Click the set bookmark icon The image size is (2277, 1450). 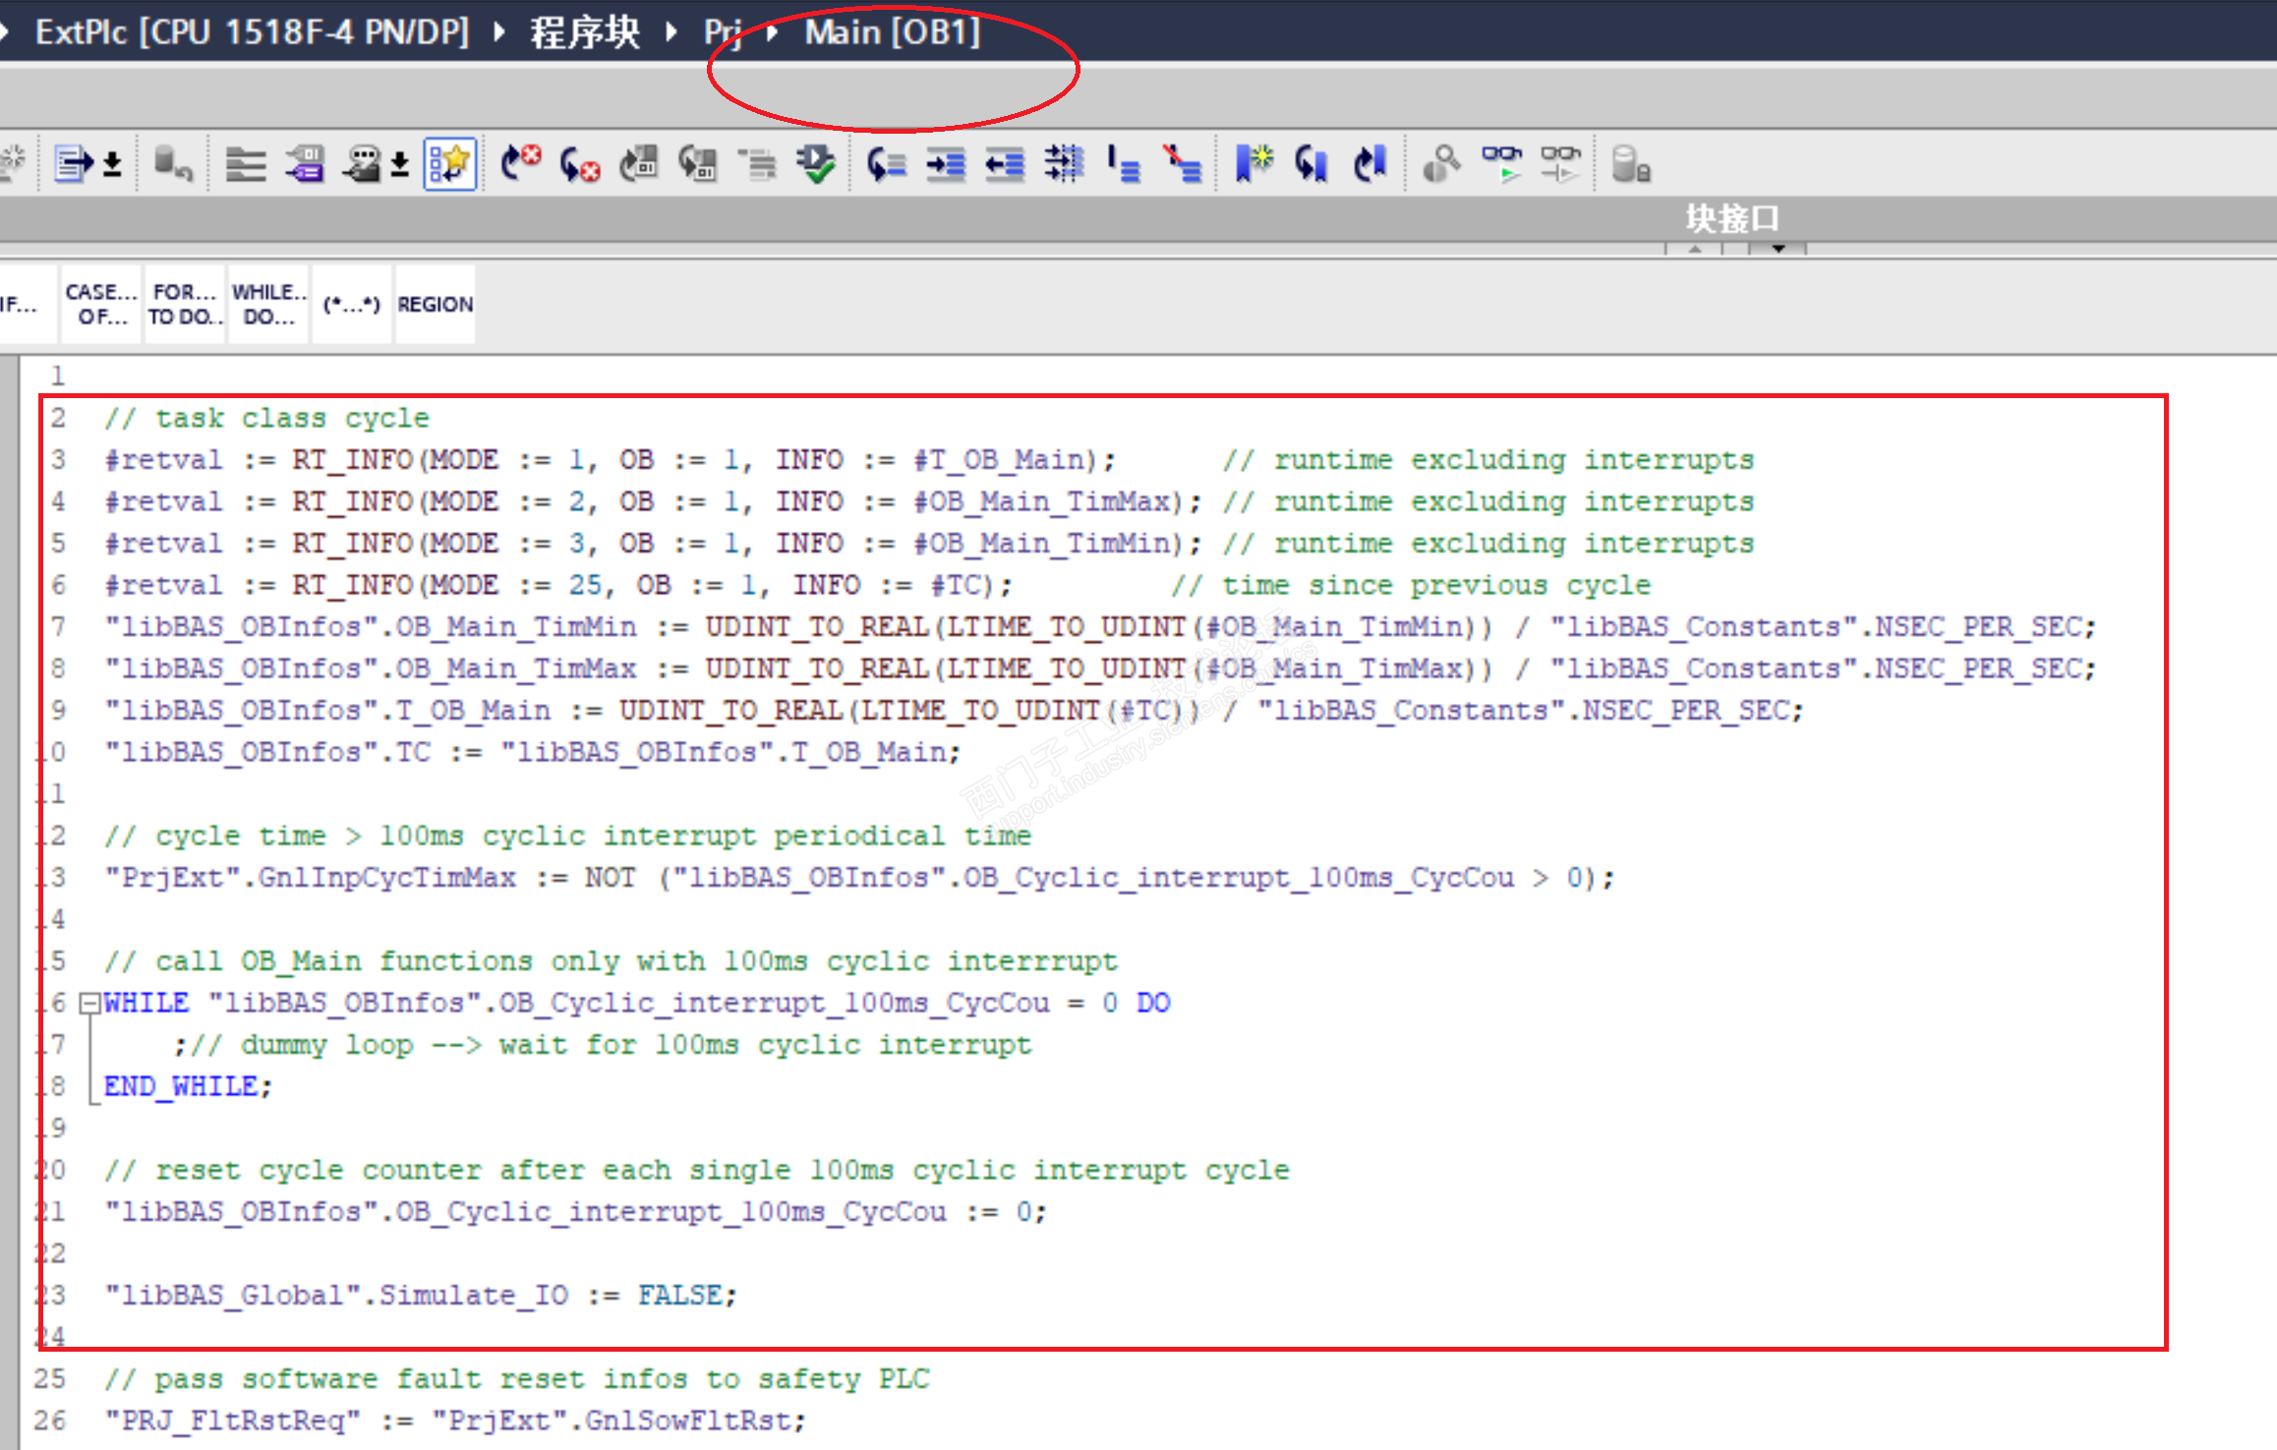coord(1254,163)
